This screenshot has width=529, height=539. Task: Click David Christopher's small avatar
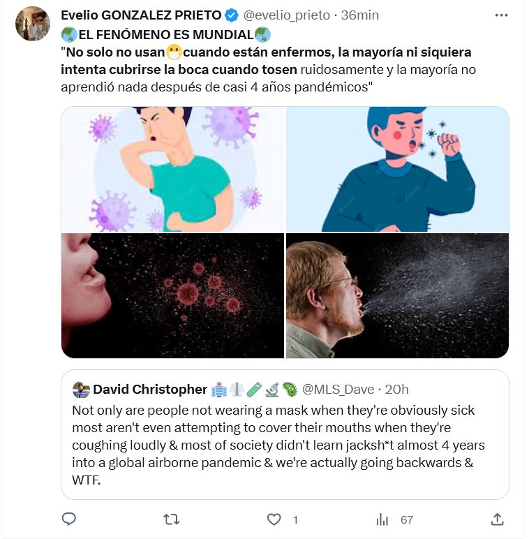point(81,389)
